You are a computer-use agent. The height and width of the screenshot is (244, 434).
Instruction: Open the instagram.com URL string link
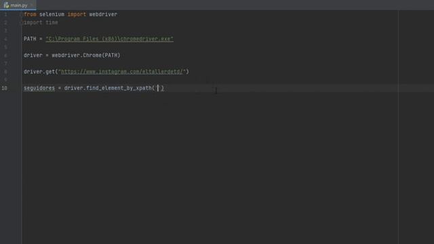click(x=122, y=72)
